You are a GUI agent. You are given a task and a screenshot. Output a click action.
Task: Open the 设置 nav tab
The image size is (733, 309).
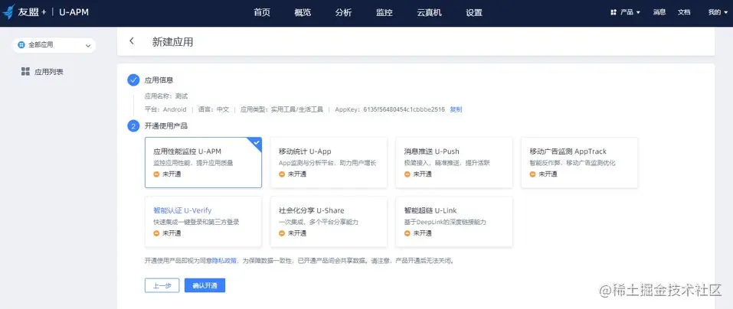[x=474, y=12]
